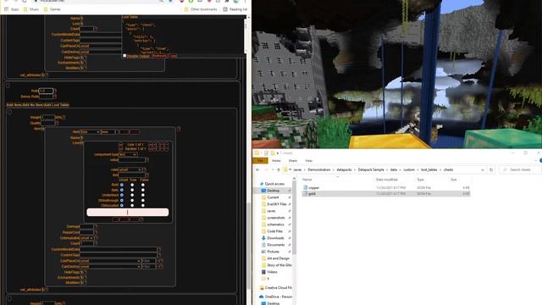Image resolution: width=542 pixels, height=305 pixels.
Task: Set Obfuscated to False radio button
Action: [143, 205]
